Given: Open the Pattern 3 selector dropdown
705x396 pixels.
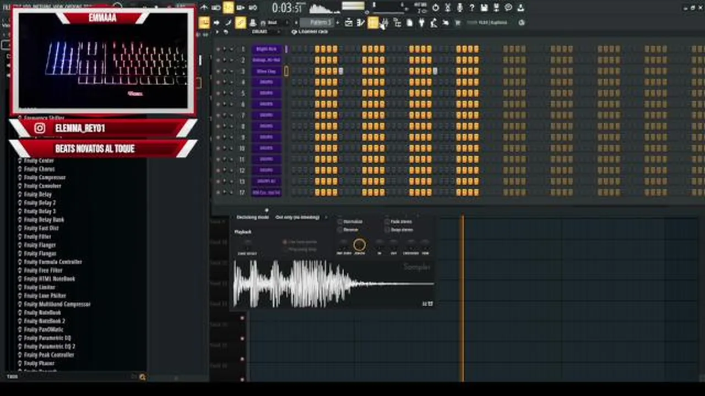Looking at the screenshot, I should point(316,23).
